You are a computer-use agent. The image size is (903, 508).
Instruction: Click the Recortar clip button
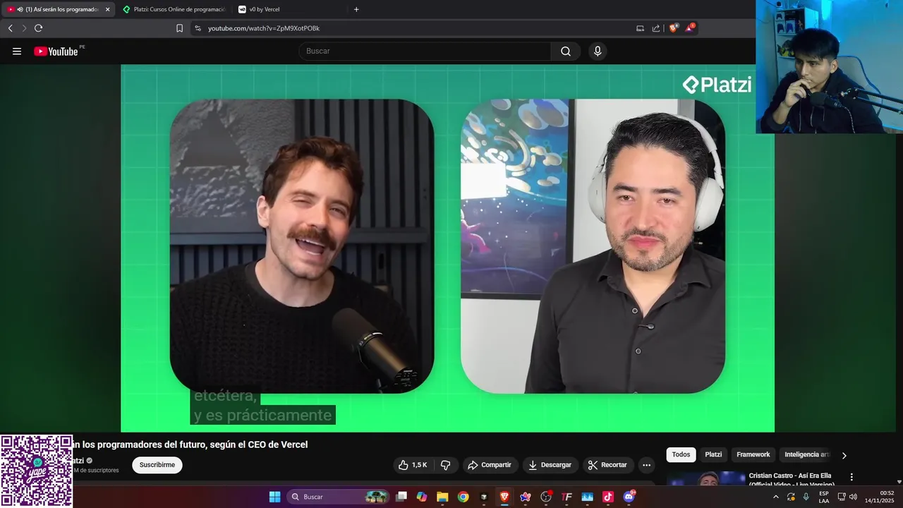(607, 465)
